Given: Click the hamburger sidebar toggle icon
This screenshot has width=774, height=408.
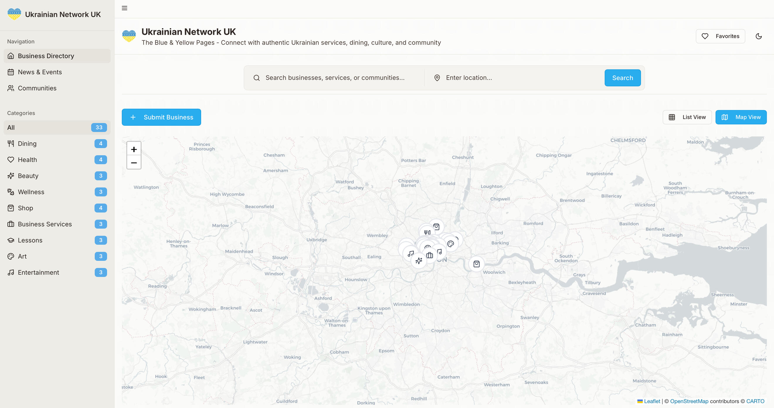Looking at the screenshot, I should pos(124,8).
